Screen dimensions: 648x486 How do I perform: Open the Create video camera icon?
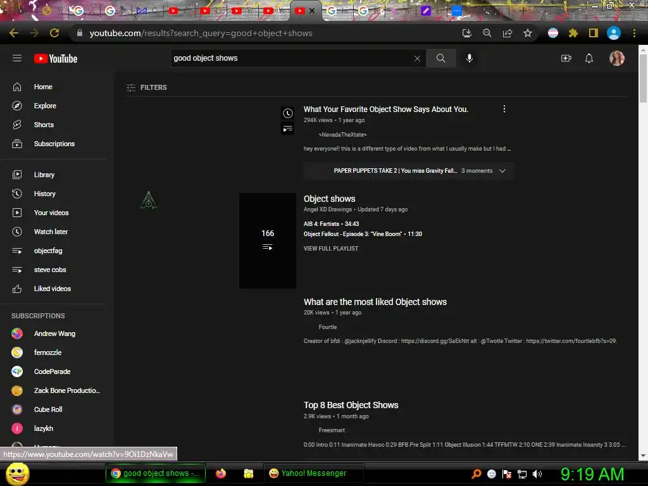pyautogui.click(x=566, y=58)
